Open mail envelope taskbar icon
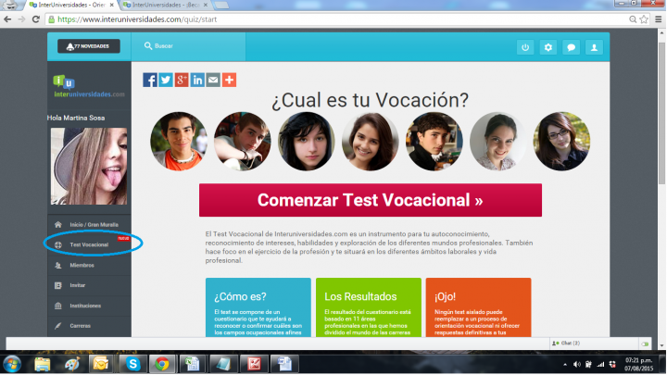 coord(101,364)
